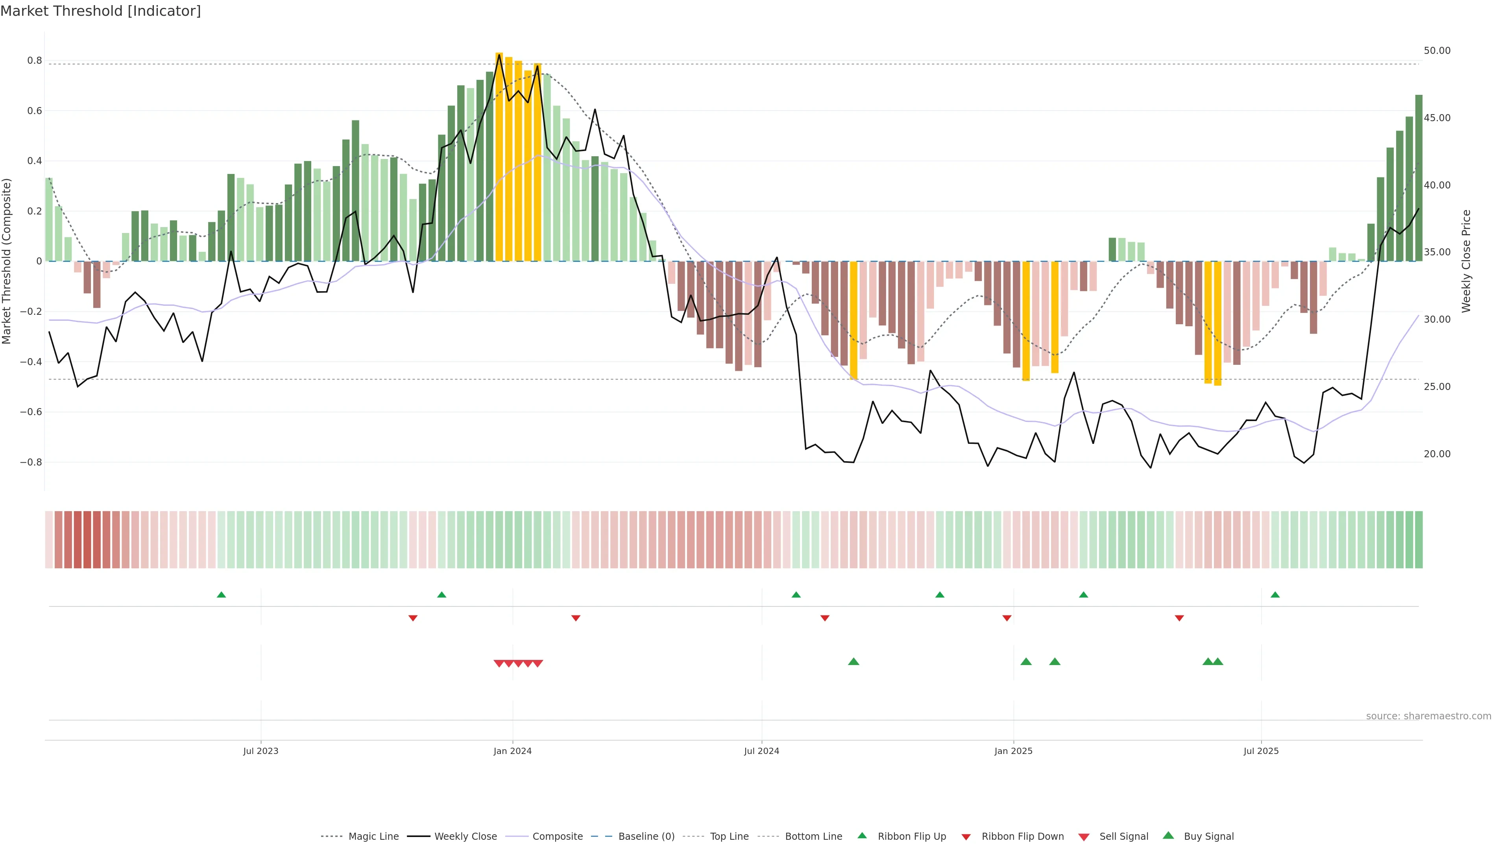Screen dimensions: 1511x850
Task: Click the Sell Signal legend triangle icon
Action: tap(1083, 837)
